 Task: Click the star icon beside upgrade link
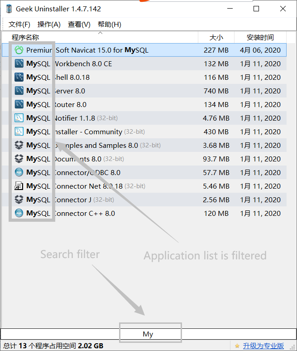click(237, 346)
